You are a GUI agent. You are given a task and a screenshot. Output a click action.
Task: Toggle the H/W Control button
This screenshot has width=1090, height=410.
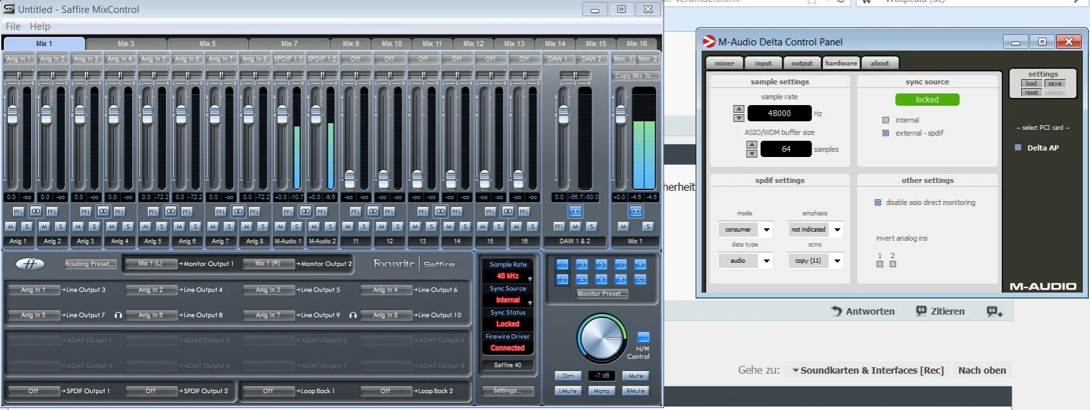[643, 337]
